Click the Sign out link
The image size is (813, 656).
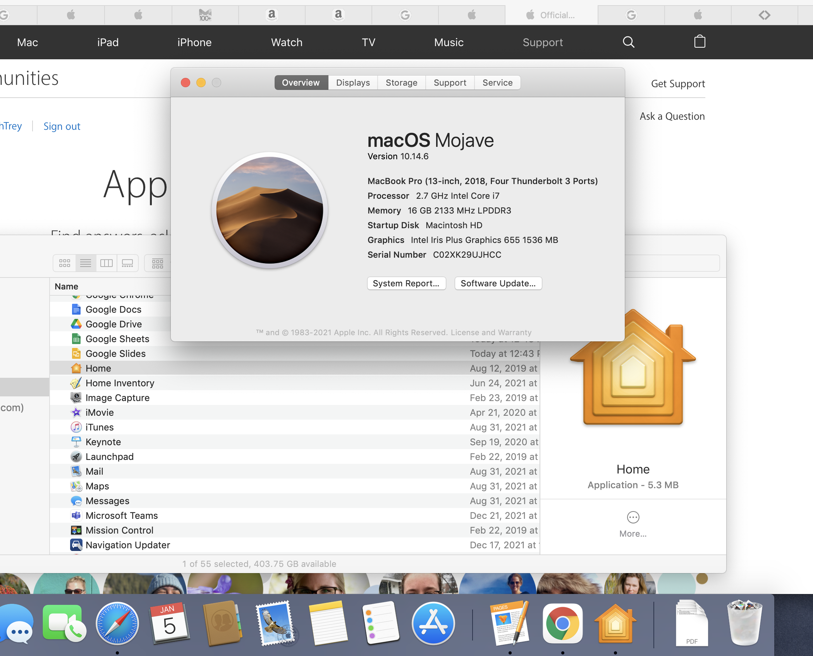pos(62,126)
